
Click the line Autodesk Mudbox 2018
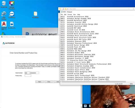pyautogui.click(x=72, y=53)
